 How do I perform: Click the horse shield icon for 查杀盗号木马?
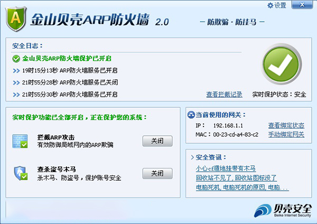pyautogui.click(x=21, y=173)
